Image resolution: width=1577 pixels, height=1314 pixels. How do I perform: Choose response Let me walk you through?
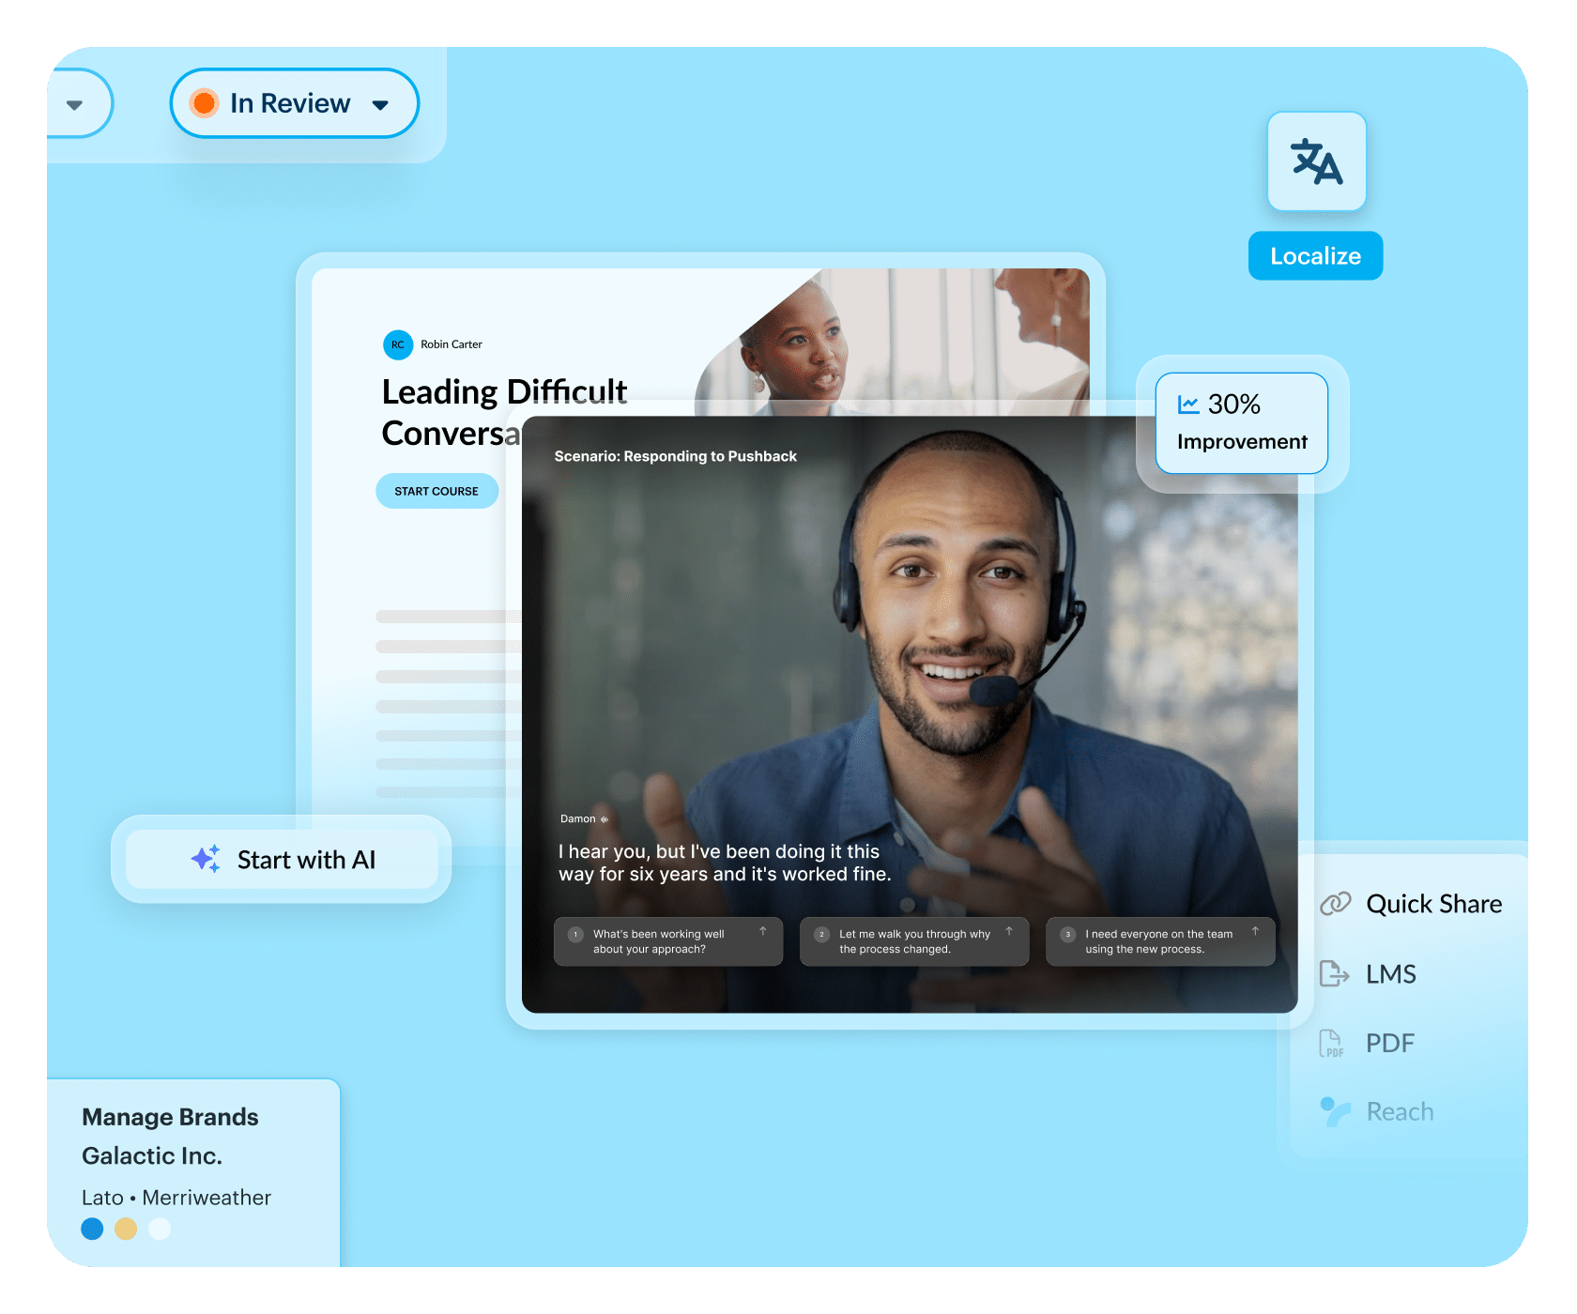click(x=914, y=941)
